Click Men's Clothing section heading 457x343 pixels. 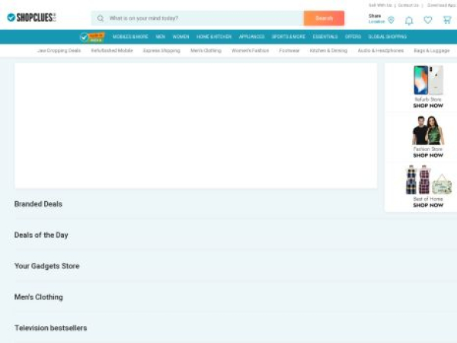coord(39,297)
